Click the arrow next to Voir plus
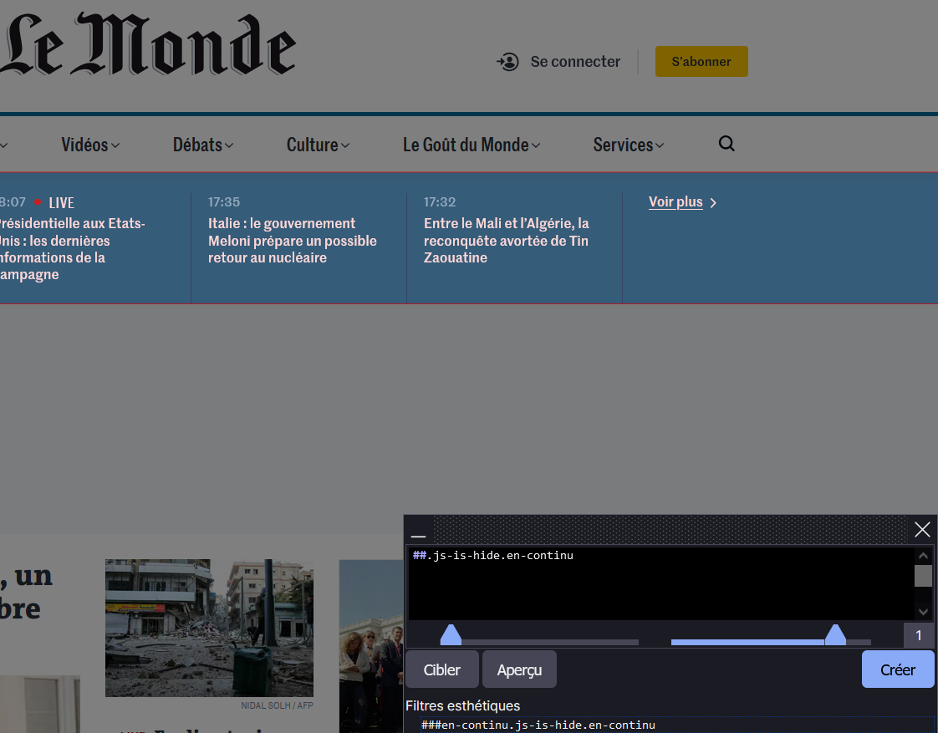 (x=713, y=203)
